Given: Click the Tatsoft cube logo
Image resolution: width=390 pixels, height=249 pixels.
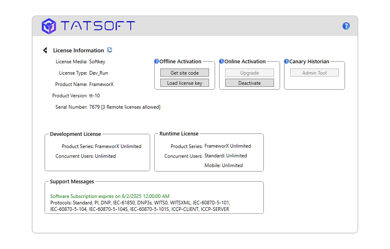Looking at the screenshot, I should coord(49,26).
